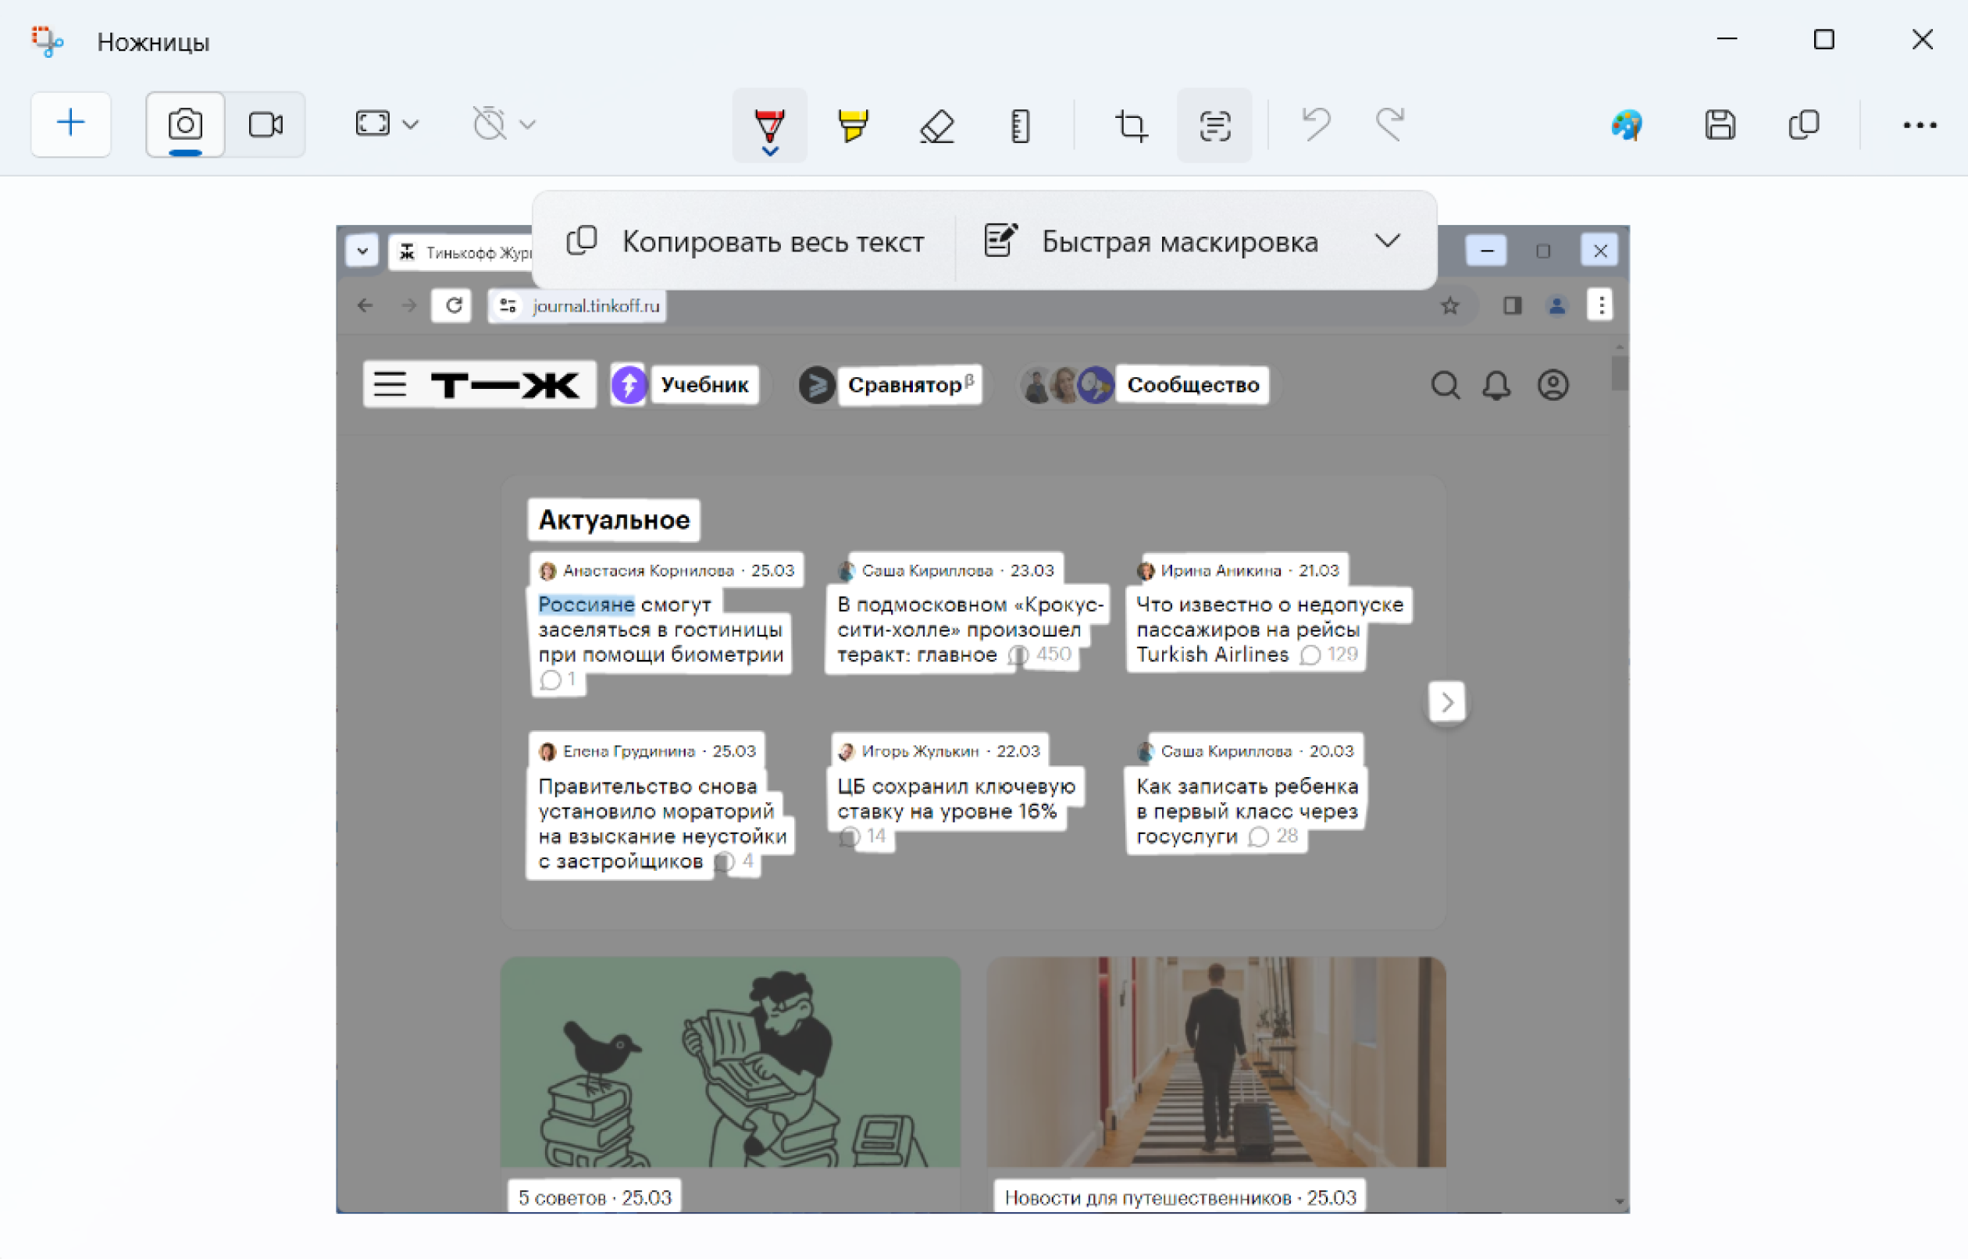Expand the Быстрая маскировка options chevron

[1388, 241]
